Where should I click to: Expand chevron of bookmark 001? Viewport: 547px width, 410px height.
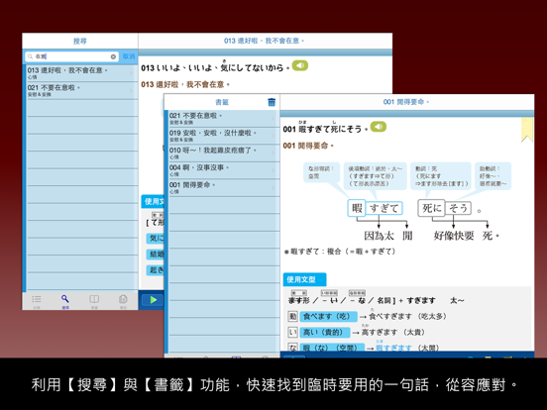pyautogui.click(x=273, y=188)
